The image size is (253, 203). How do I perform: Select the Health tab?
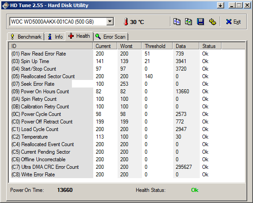pos(79,36)
